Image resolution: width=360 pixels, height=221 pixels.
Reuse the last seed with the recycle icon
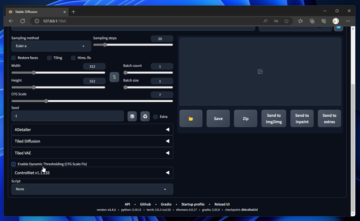pyautogui.click(x=145, y=116)
